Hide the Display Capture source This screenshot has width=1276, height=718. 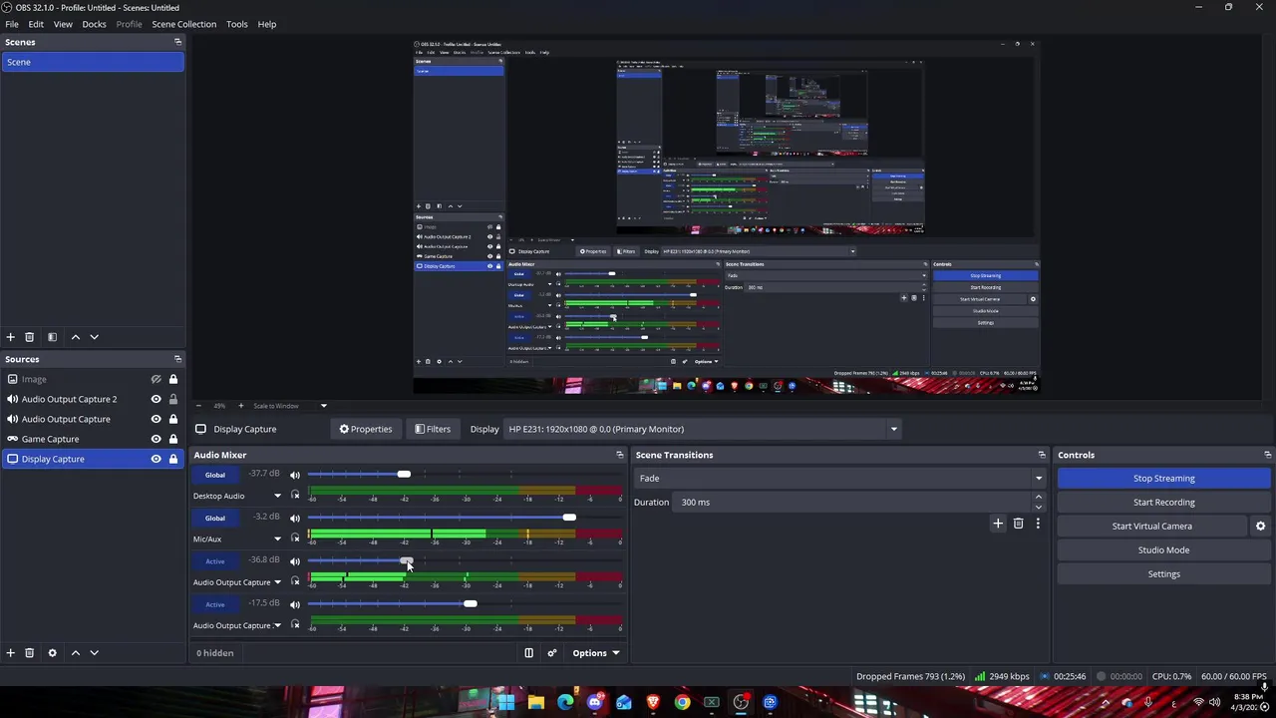tap(156, 459)
